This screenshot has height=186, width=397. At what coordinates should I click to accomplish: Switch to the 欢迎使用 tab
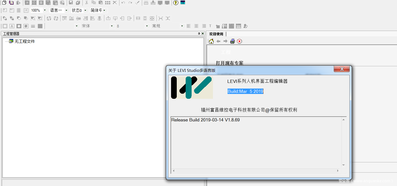[216, 34]
